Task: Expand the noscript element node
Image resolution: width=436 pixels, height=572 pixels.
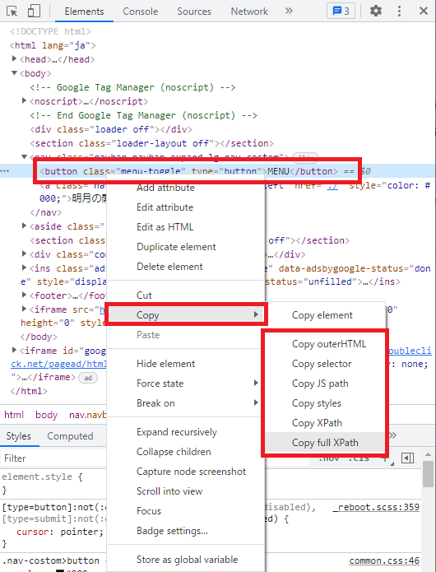Action: 24,100
